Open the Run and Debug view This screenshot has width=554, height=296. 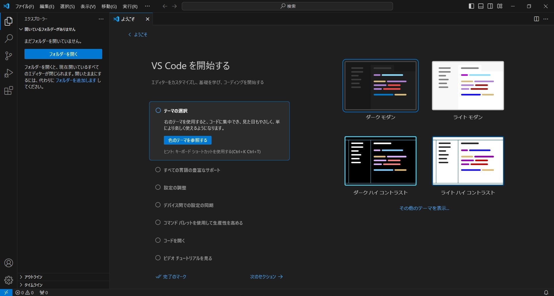click(x=9, y=73)
